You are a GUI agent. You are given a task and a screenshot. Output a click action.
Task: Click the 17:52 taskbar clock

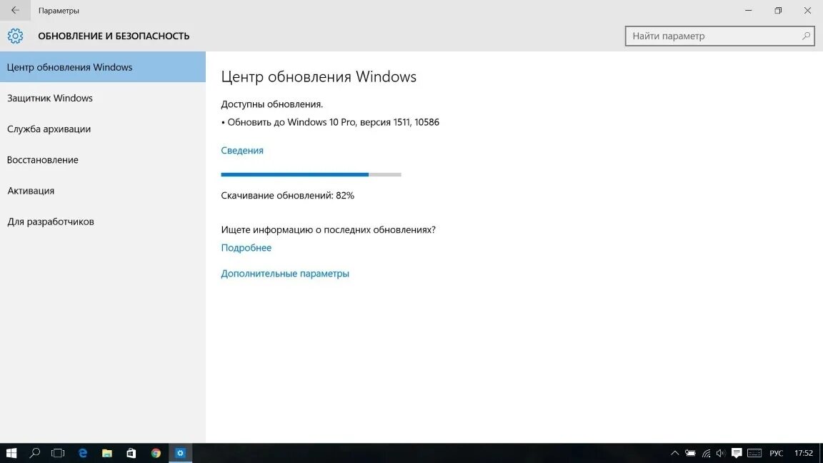(x=804, y=453)
